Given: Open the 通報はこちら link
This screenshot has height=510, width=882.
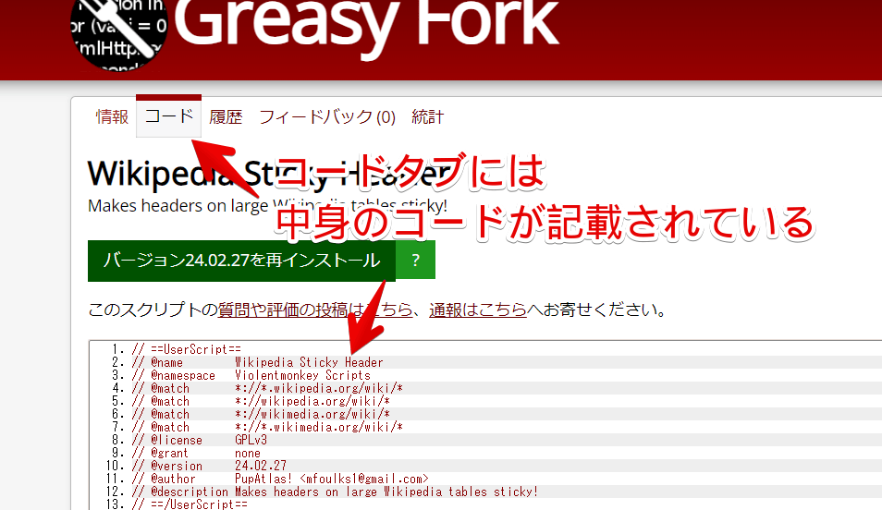Looking at the screenshot, I should coord(478,310).
